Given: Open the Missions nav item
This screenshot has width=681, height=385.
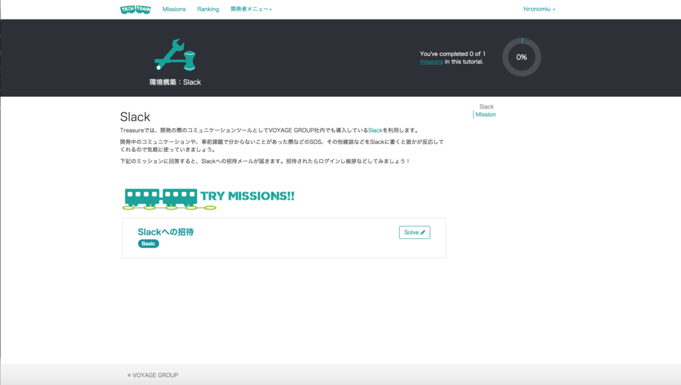Looking at the screenshot, I should [x=174, y=9].
